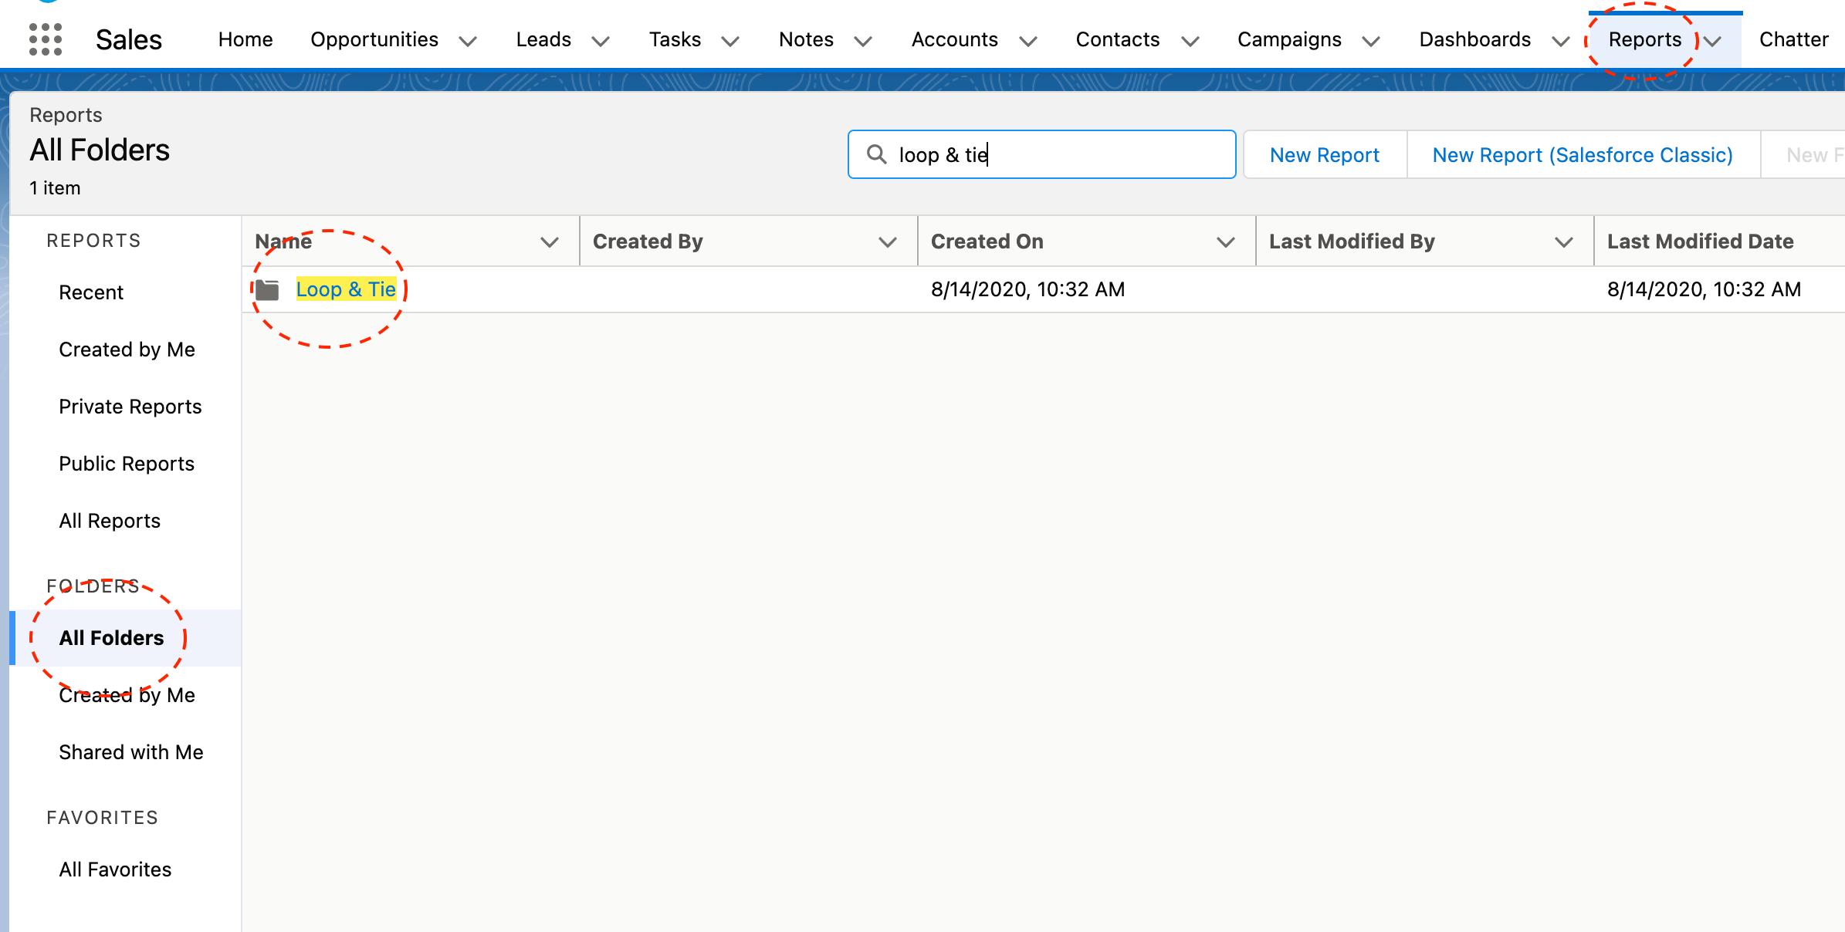
Task: Open the Created By column menu chevron
Action: [x=888, y=242]
